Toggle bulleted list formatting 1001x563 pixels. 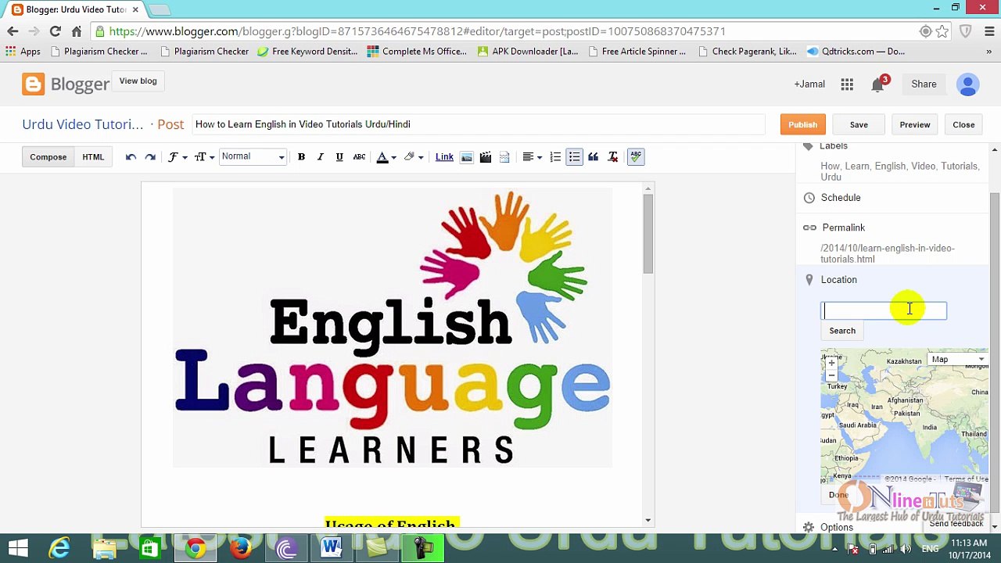574,157
